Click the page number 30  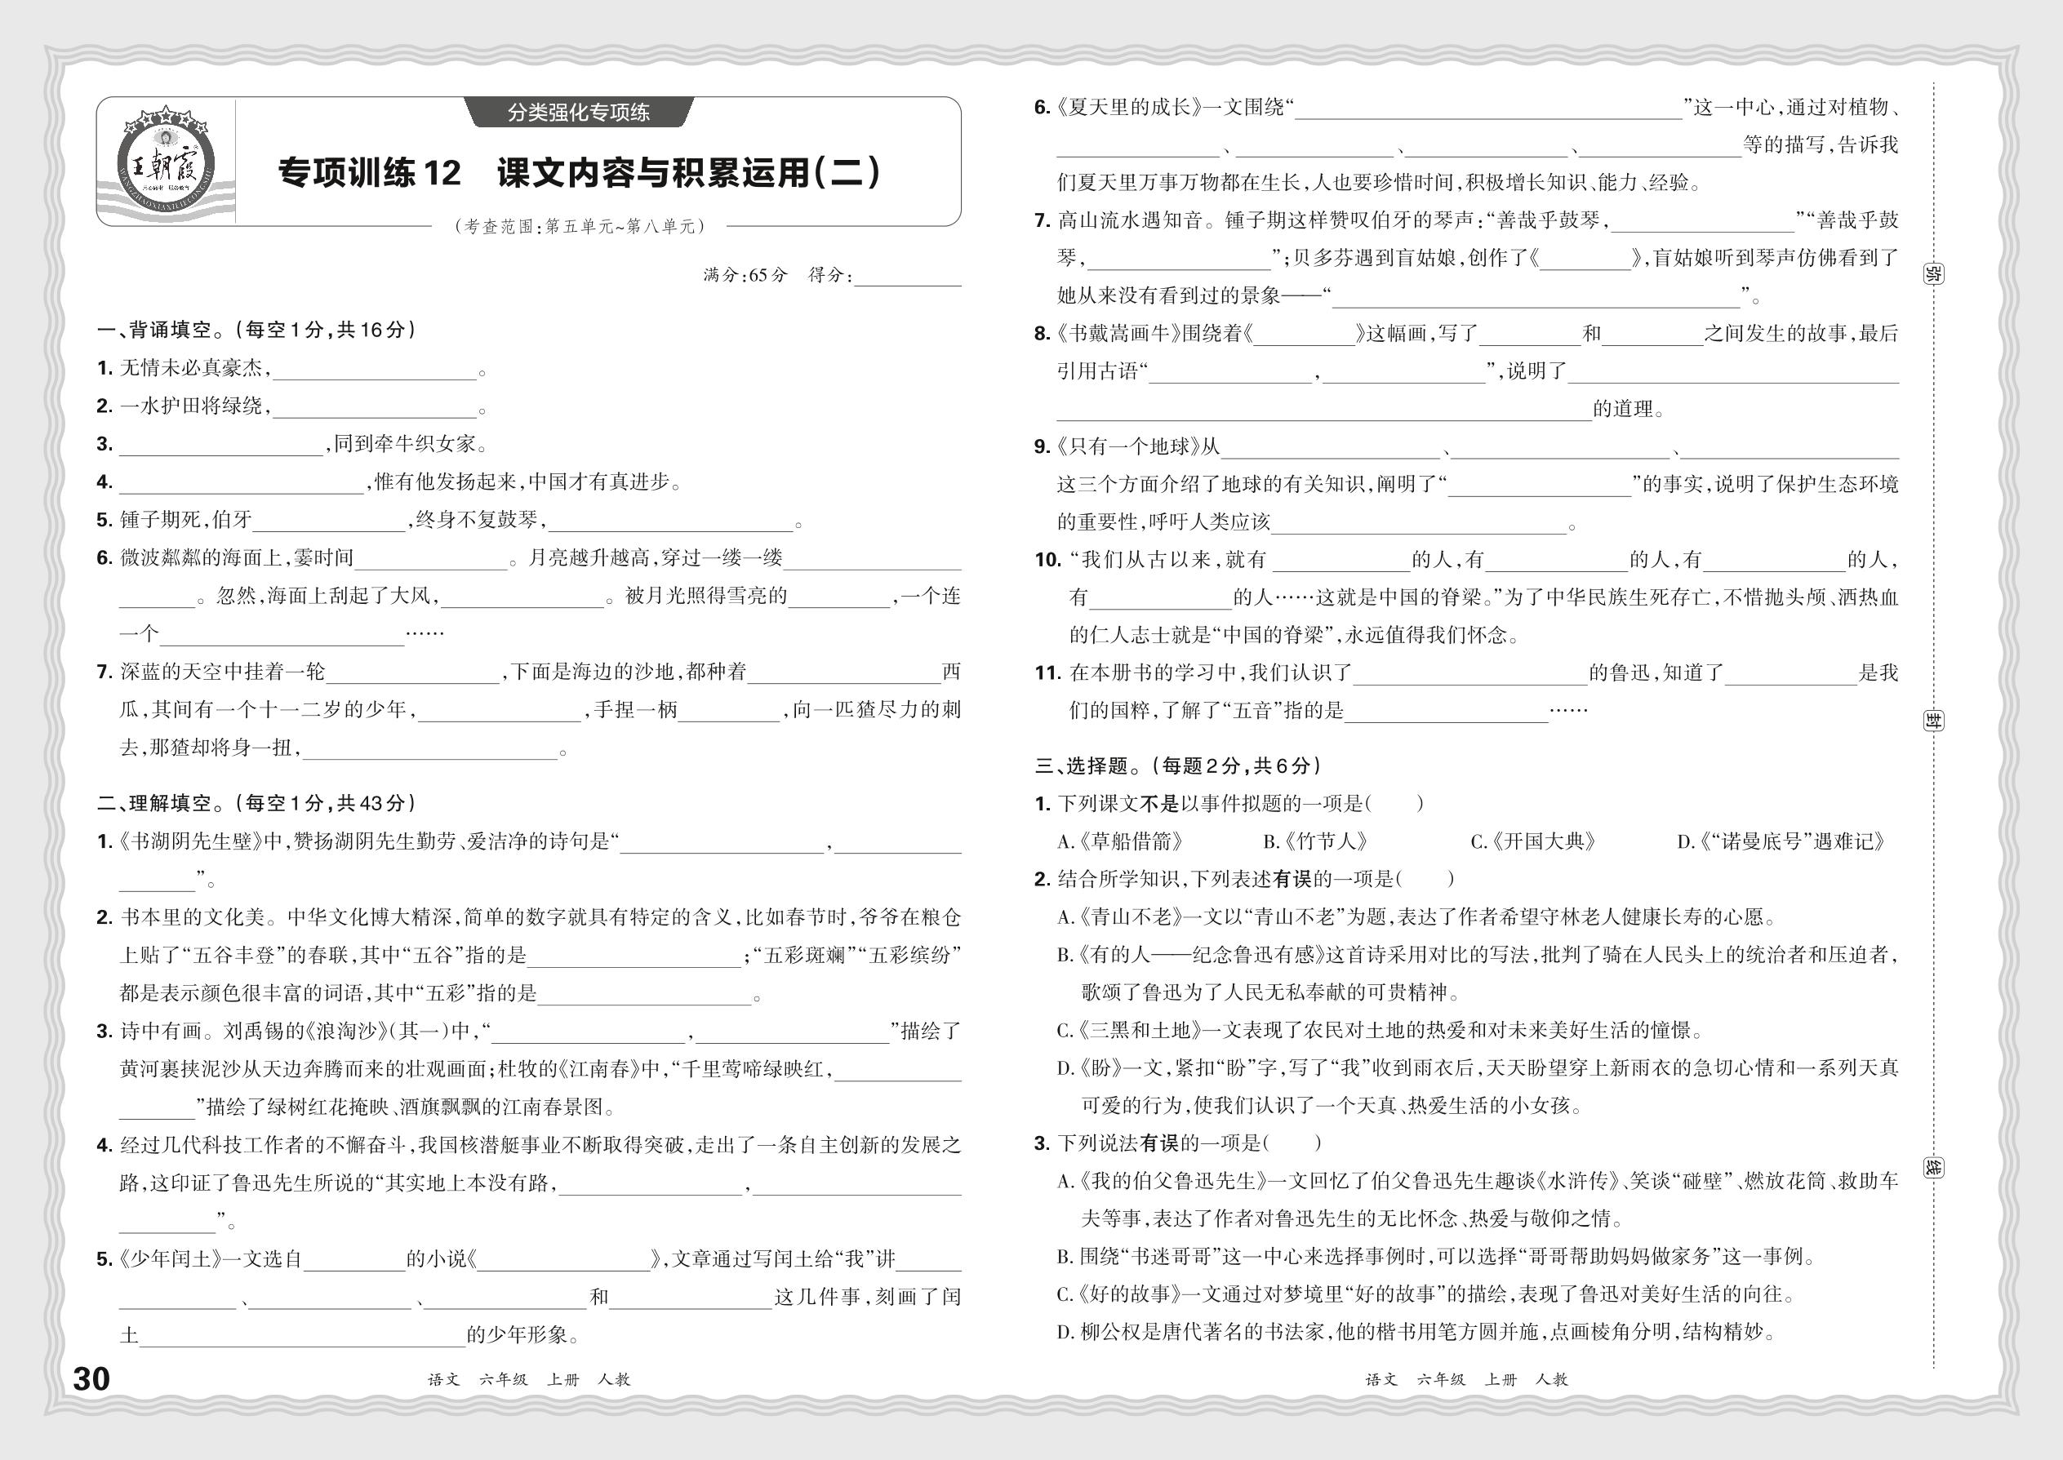91,1379
